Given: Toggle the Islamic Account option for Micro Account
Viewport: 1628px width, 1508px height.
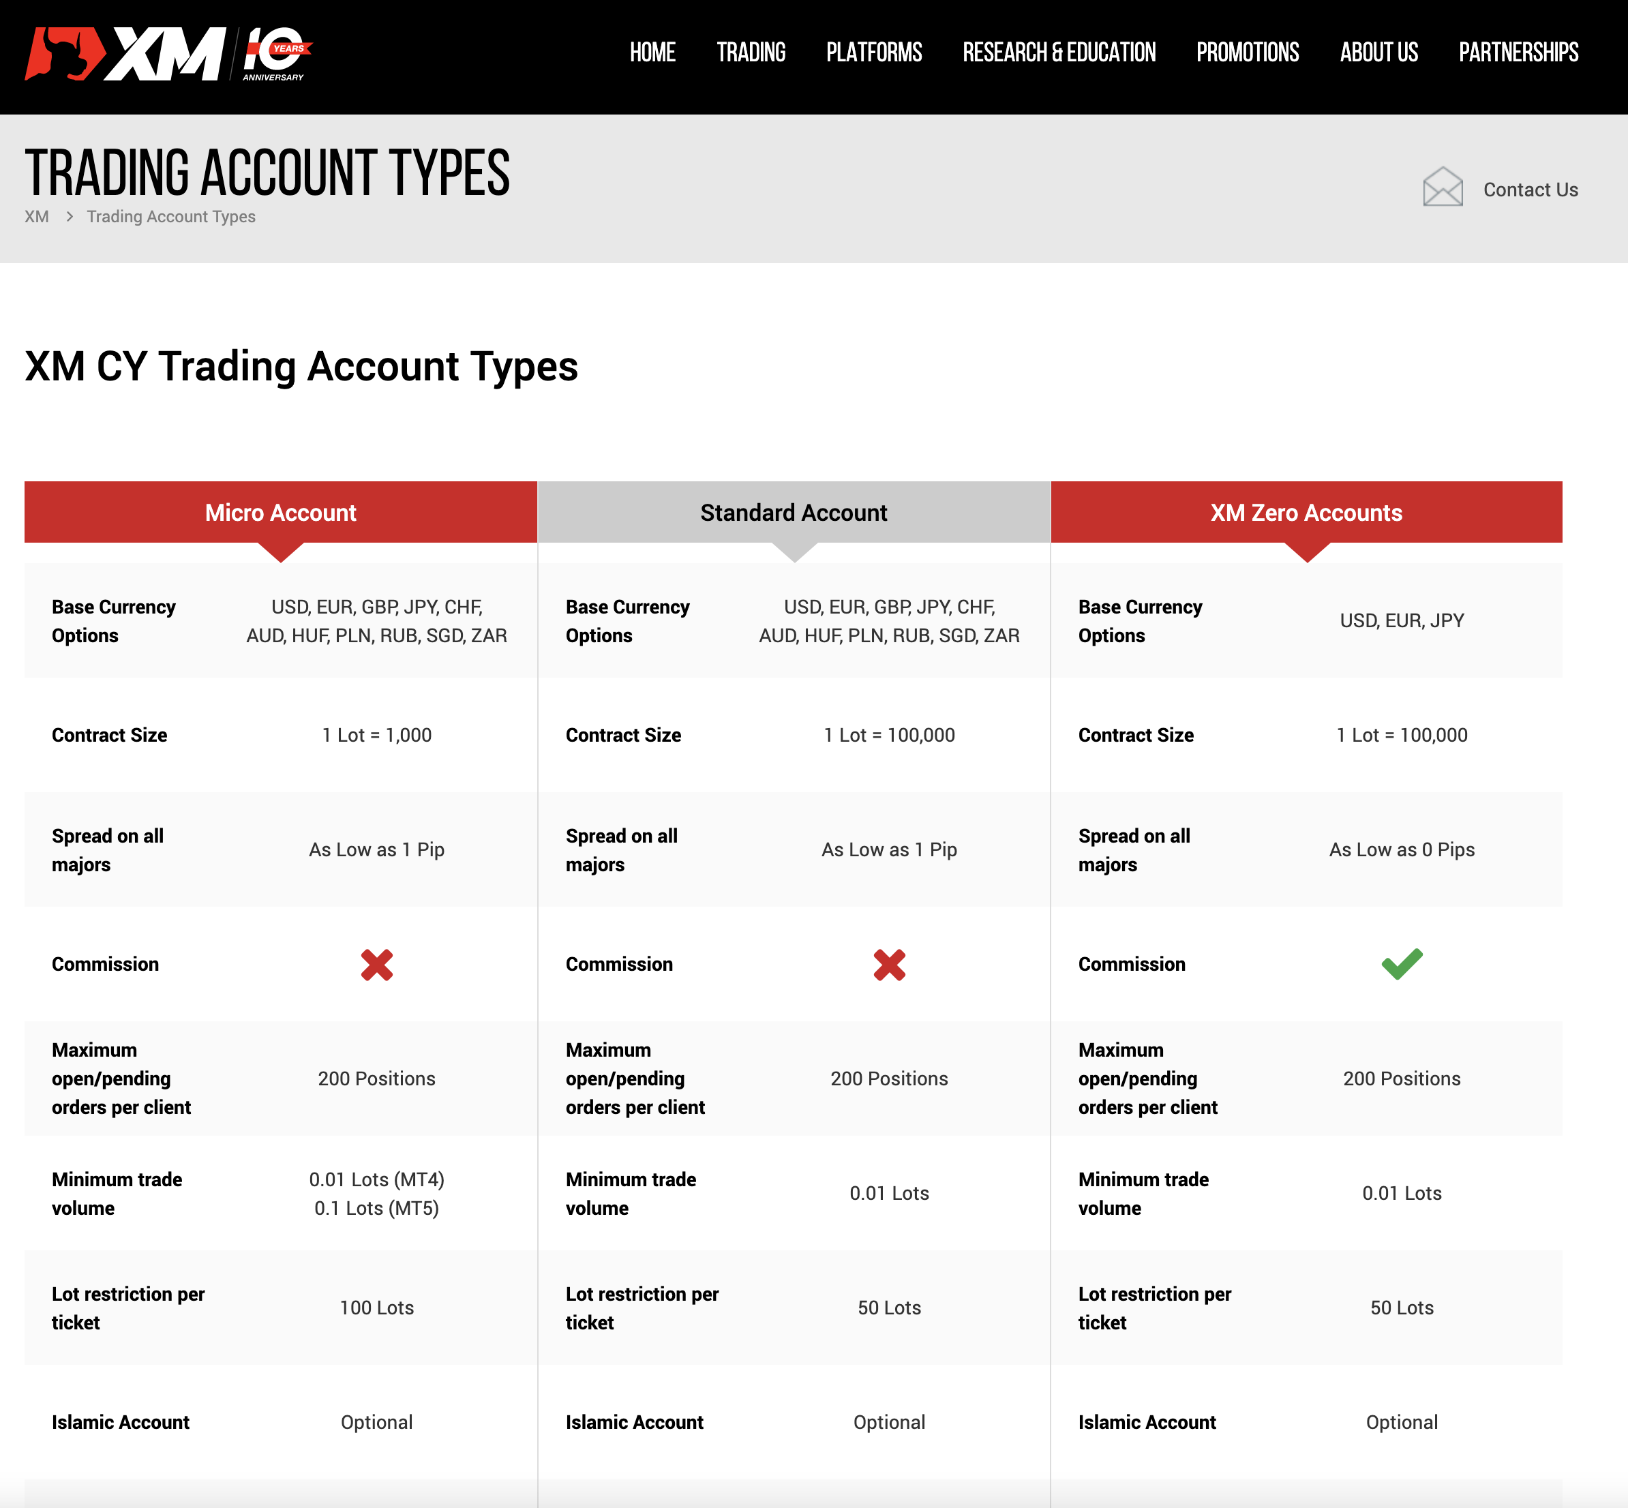Looking at the screenshot, I should 376,1420.
